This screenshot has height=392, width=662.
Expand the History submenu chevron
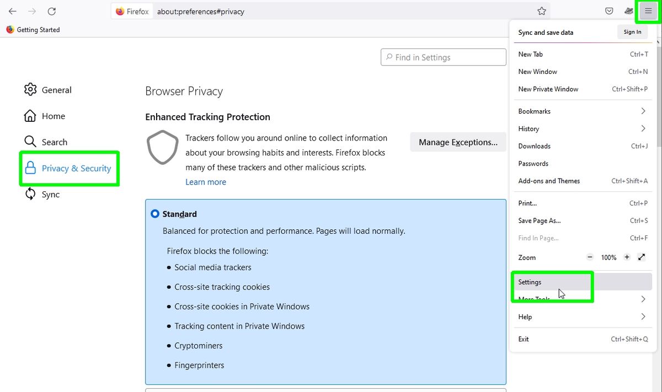pyautogui.click(x=643, y=128)
